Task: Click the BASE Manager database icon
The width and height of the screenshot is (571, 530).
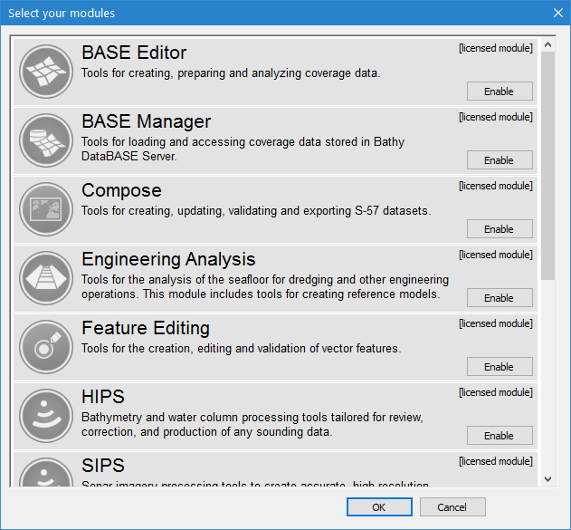Action: (x=45, y=140)
